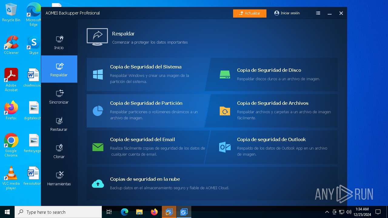Screen dimensions: 388x218
Task: Go to the Clonar sidebar tab
Action: [x=59, y=151]
